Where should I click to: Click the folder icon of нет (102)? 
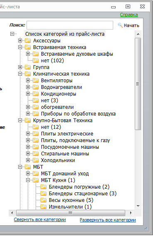click(x=36, y=61)
